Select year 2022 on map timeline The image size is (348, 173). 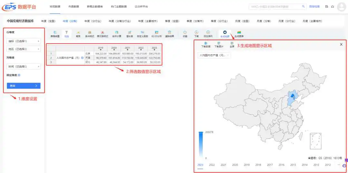tap(212, 165)
